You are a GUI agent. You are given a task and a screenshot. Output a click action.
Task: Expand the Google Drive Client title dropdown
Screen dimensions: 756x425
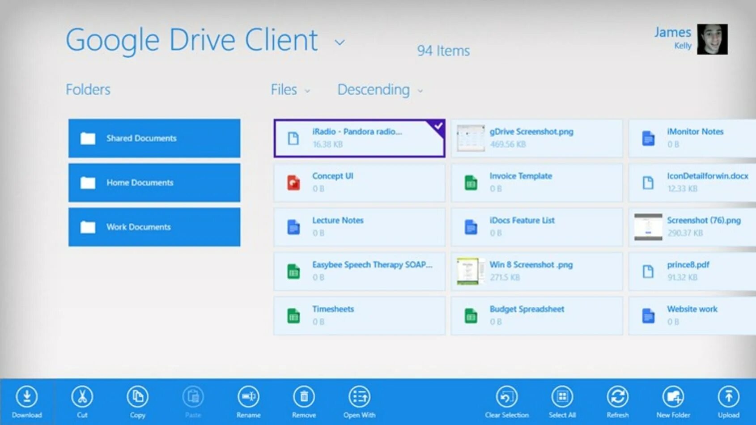click(x=340, y=42)
